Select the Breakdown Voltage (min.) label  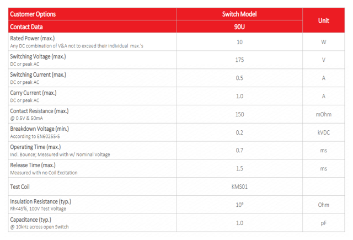(x=39, y=129)
